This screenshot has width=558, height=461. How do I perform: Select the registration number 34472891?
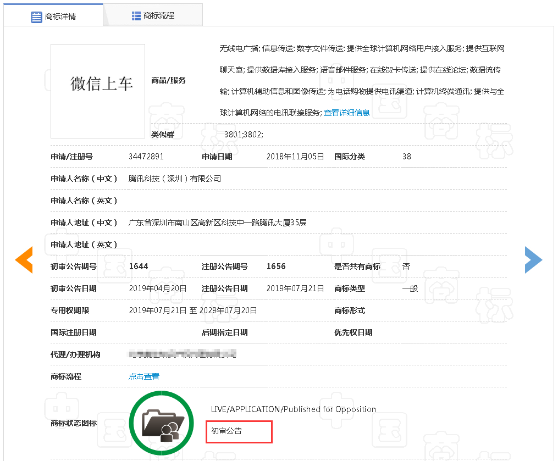tap(146, 157)
